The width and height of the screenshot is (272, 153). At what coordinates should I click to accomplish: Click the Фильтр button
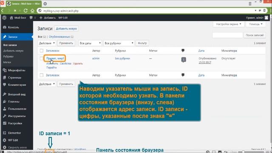[x=142, y=43]
